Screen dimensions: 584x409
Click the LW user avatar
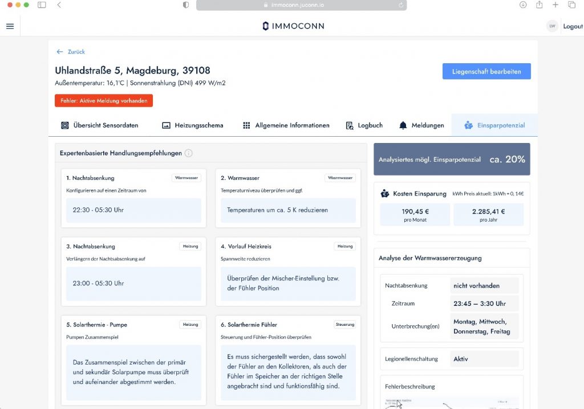[x=551, y=26]
